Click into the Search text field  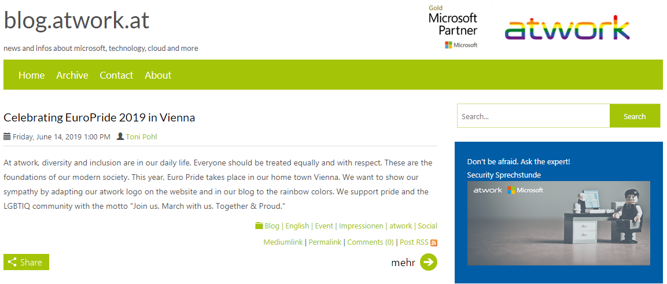[533, 116]
